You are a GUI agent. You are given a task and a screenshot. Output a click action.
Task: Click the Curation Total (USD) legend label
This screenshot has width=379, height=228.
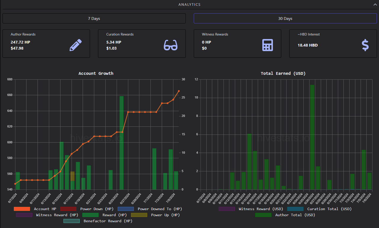coord(330,209)
